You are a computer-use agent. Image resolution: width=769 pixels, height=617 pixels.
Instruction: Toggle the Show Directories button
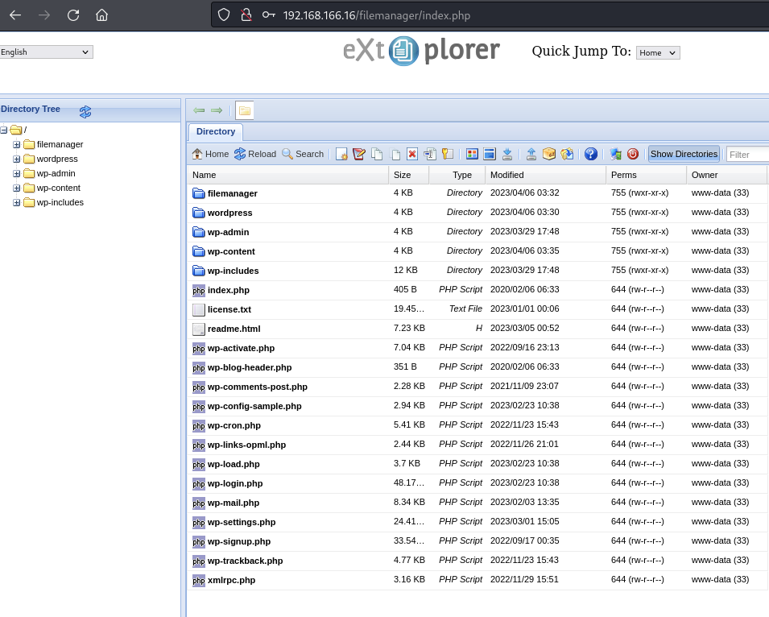click(684, 154)
